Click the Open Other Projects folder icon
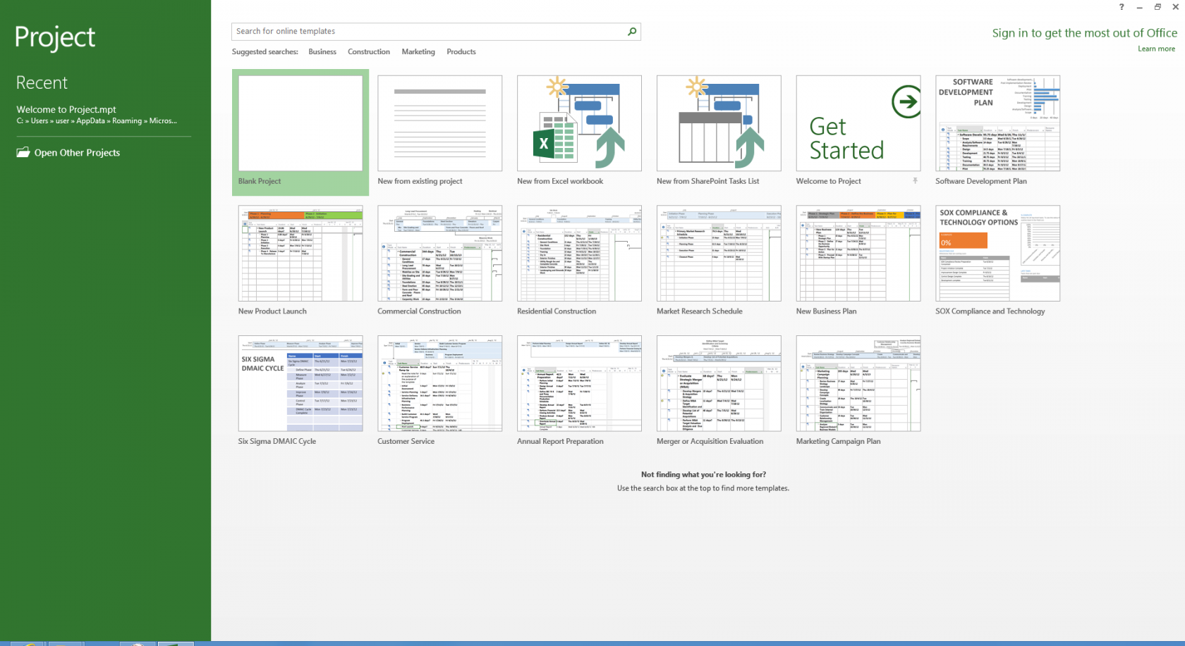Screen dimensions: 1185x646 23,152
